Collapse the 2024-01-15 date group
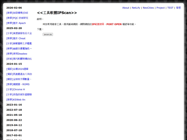 (14, 64)
